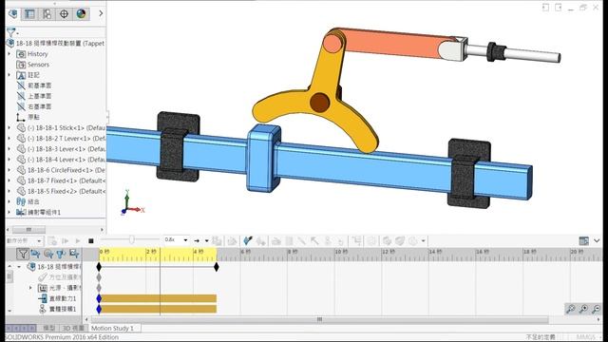The width and height of the screenshot is (608, 342).
Task: Click the Spring tool icon
Action: (289, 240)
